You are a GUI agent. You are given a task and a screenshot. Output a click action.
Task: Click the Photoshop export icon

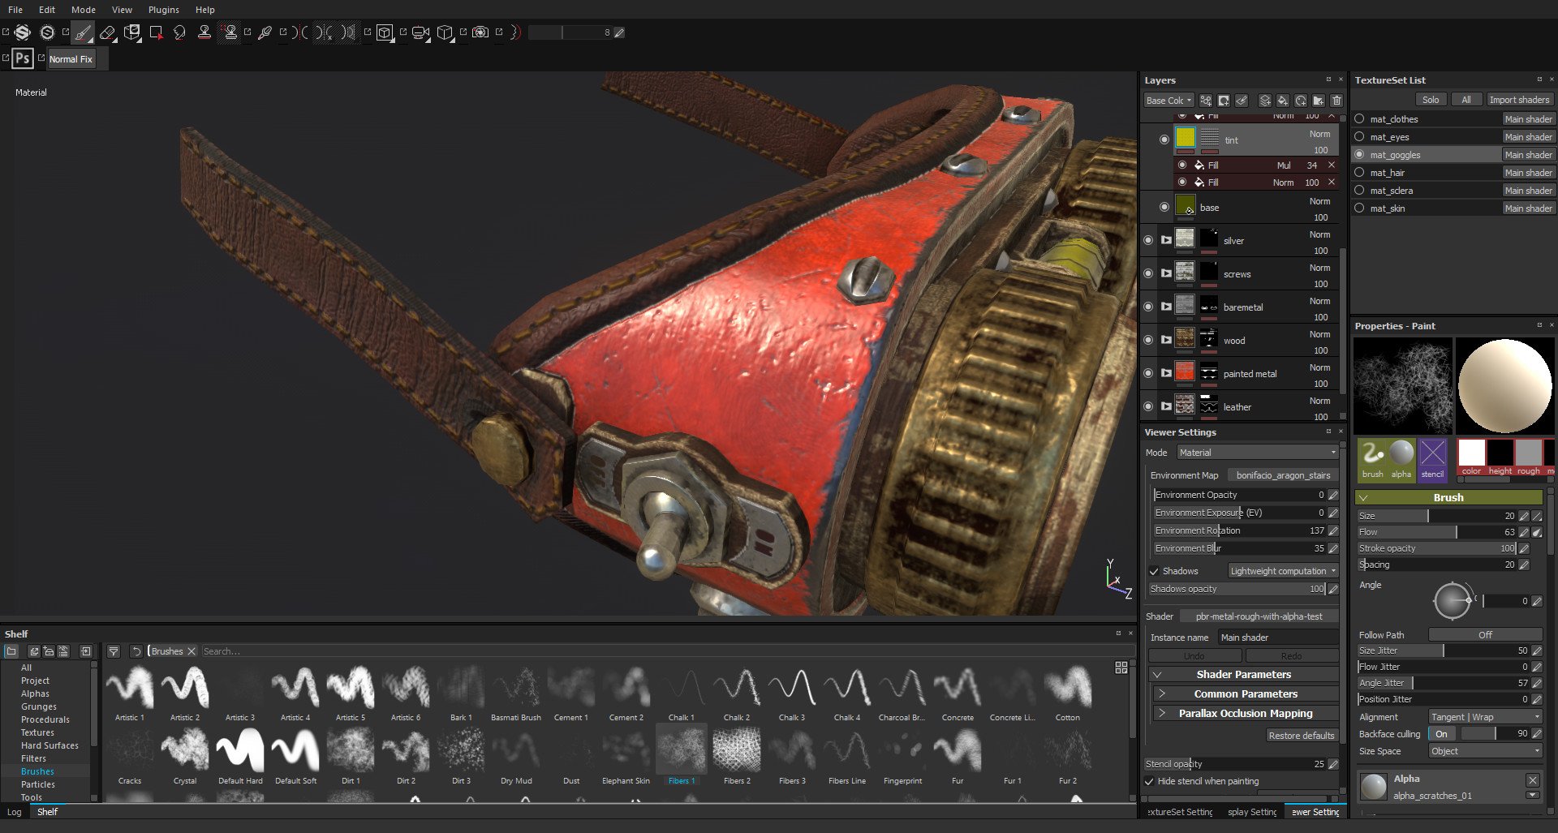tap(23, 58)
